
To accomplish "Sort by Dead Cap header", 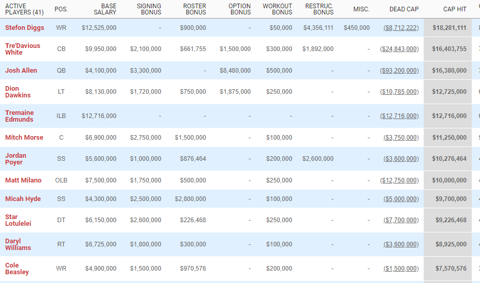I will coord(404,9).
